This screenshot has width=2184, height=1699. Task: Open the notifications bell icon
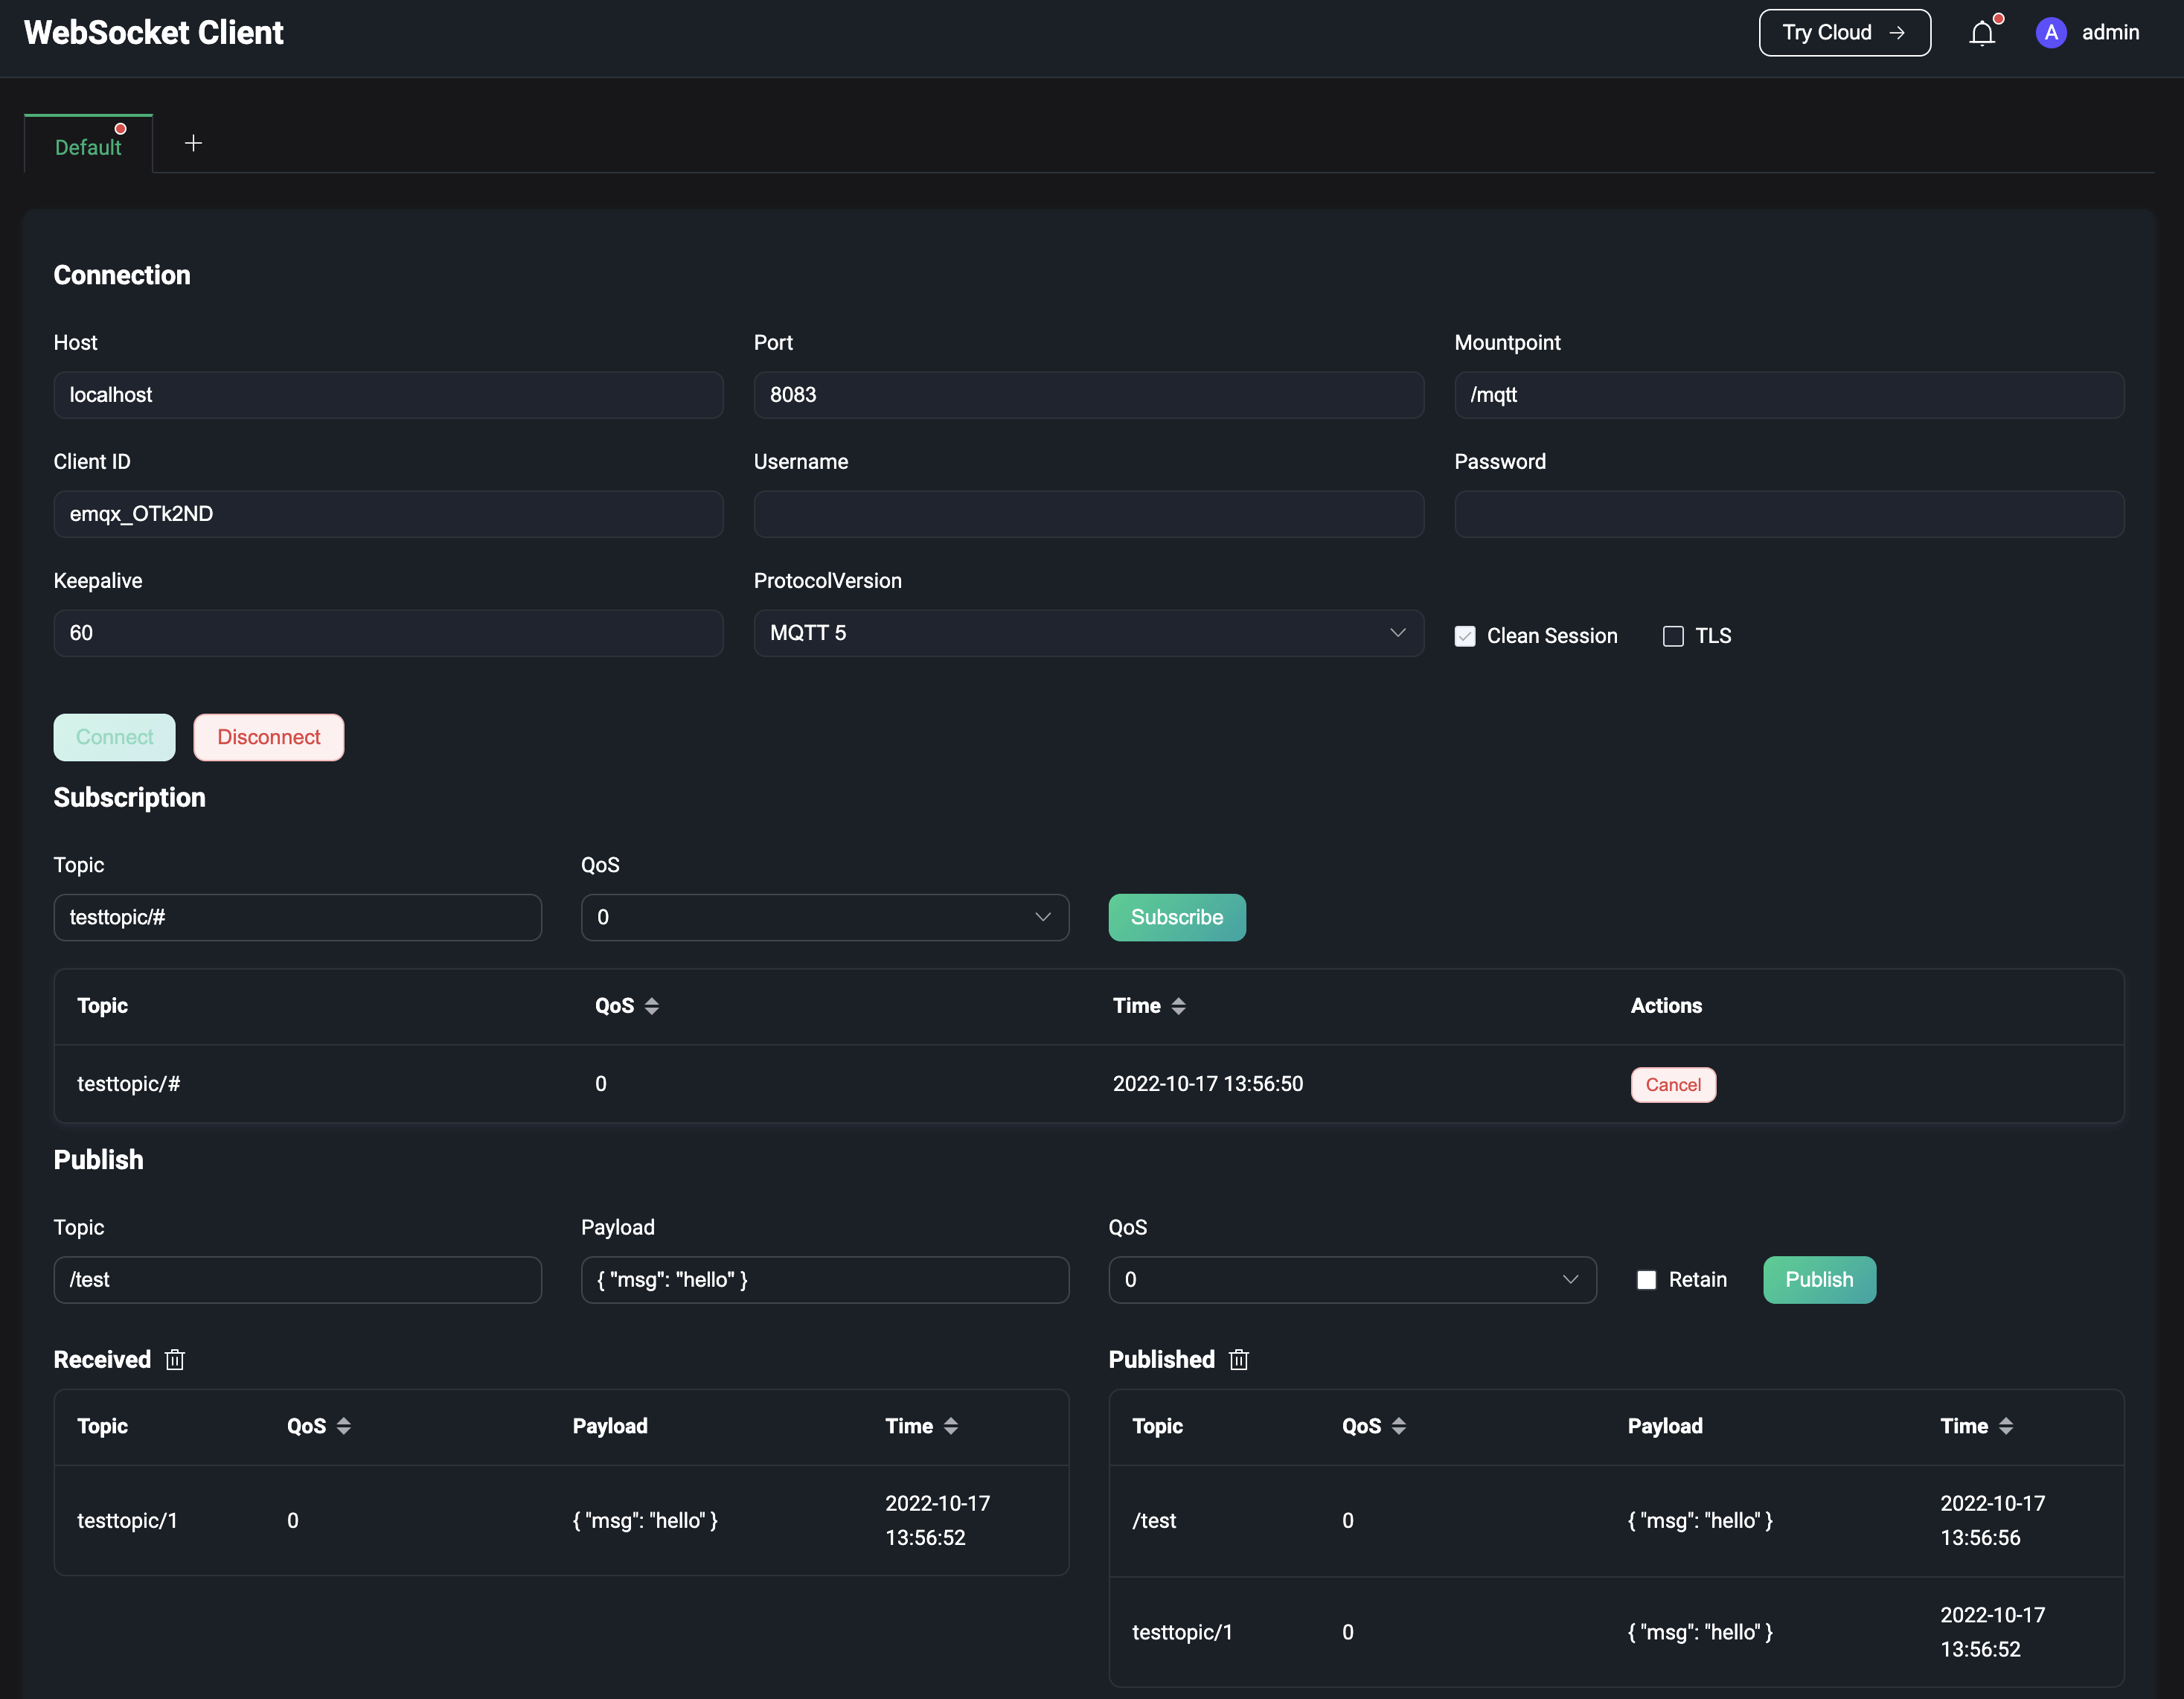[x=1982, y=33]
